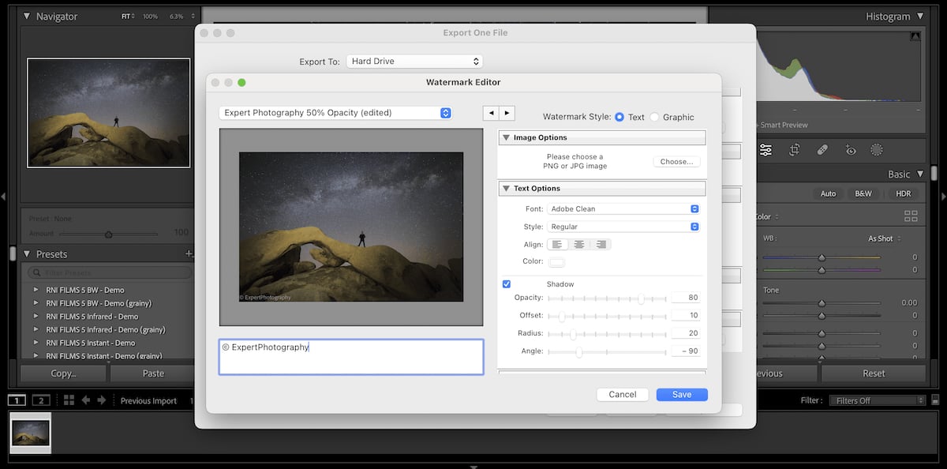
Task: Add a new preset with the plus icon
Action: (x=189, y=253)
